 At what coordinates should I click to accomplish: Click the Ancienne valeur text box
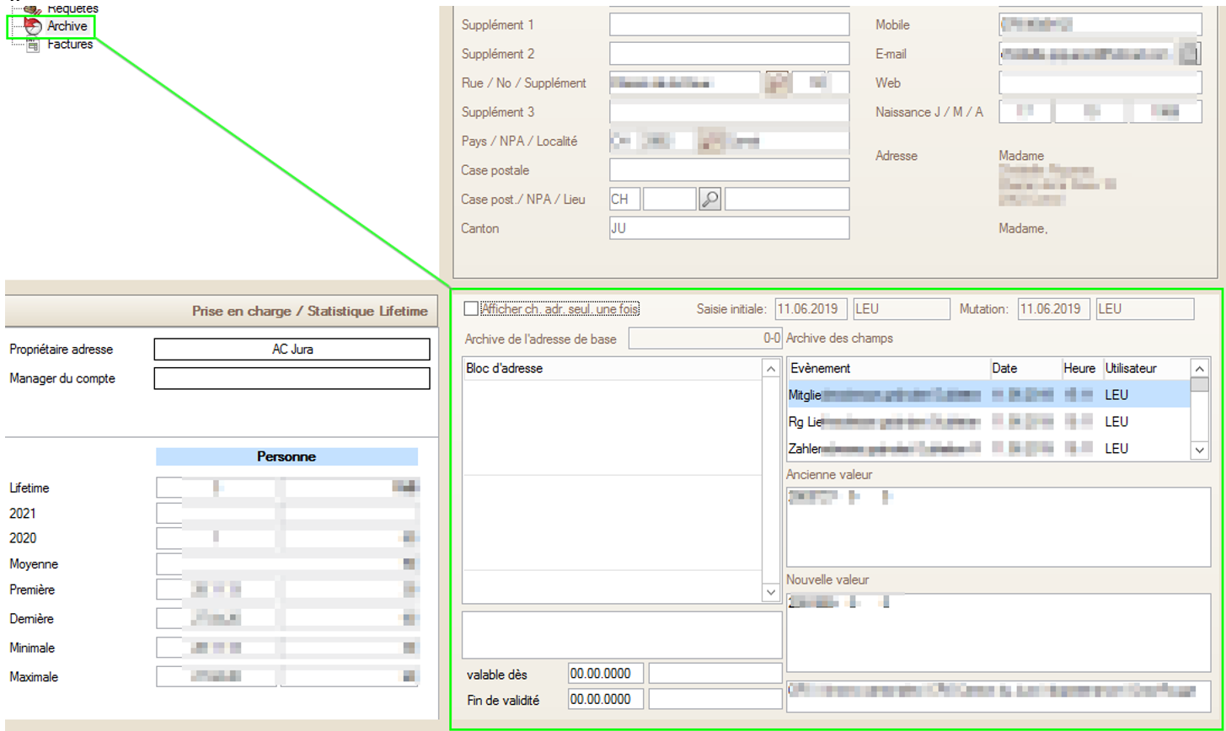click(x=998, y=526)
